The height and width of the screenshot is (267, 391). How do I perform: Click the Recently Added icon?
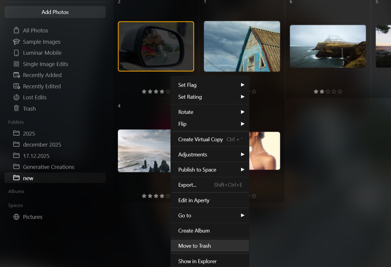tap(16, 75)
